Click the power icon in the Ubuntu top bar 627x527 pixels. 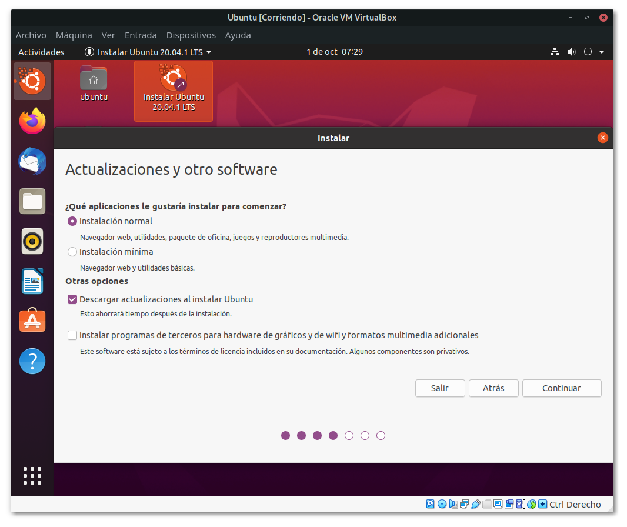588,52
